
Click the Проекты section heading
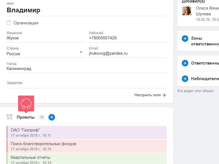[x=25, y=117]
